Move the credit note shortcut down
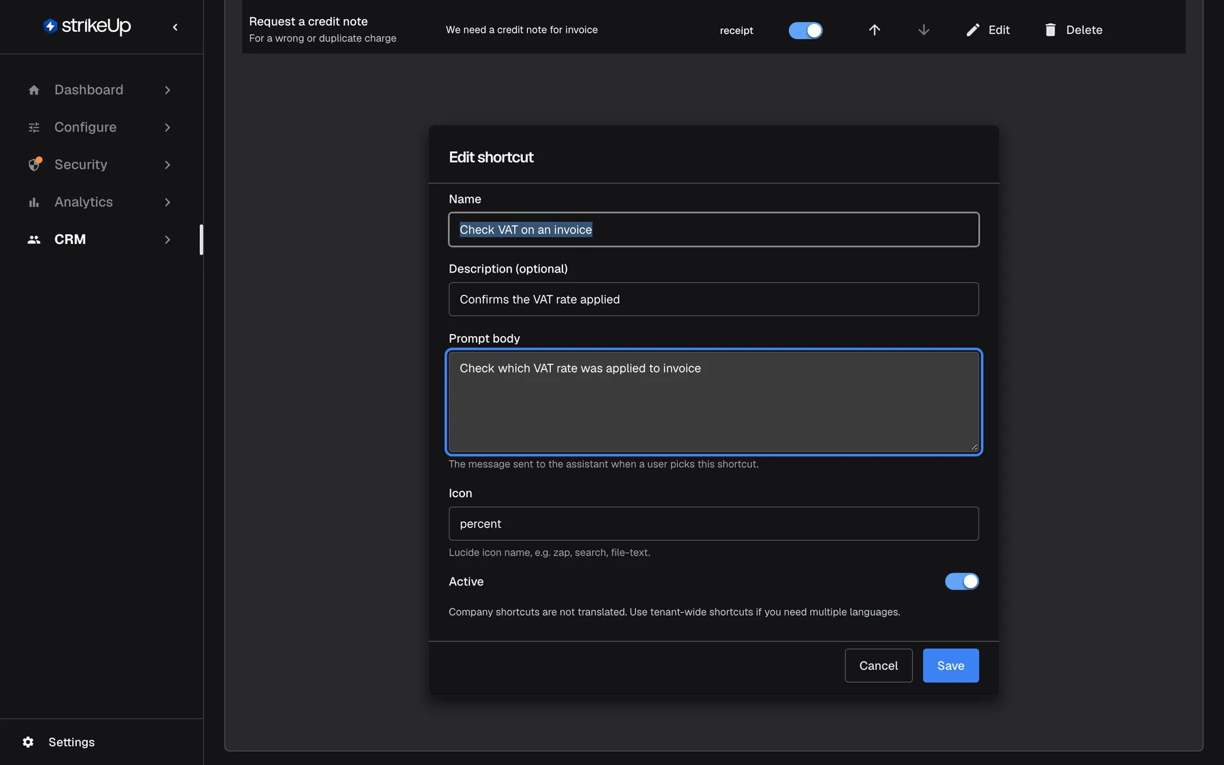 923,30
